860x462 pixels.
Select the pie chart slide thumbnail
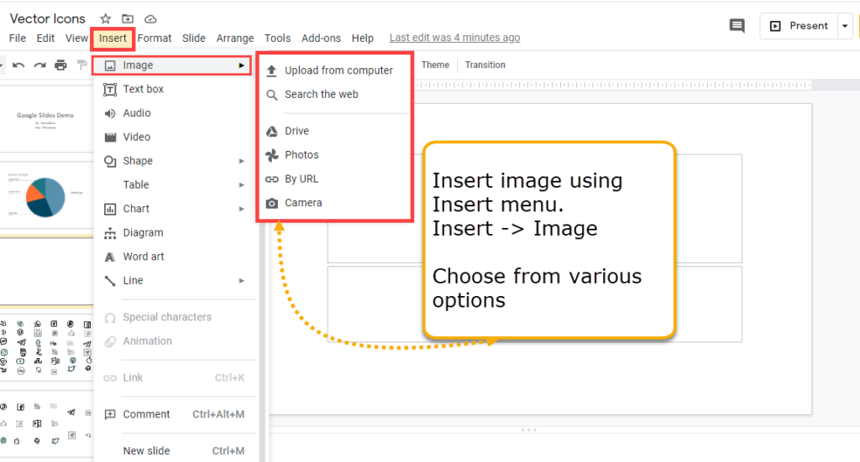pyautogui.click(x=46, y=195)
